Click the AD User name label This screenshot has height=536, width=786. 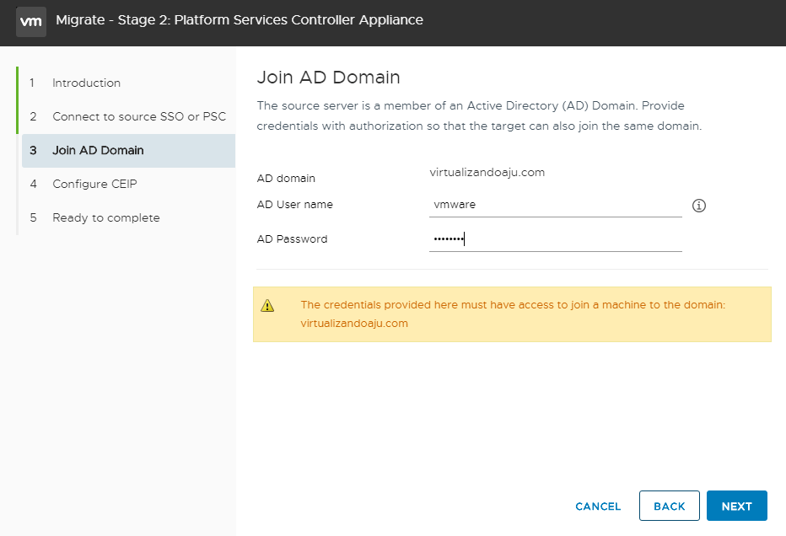click(294, 204)
